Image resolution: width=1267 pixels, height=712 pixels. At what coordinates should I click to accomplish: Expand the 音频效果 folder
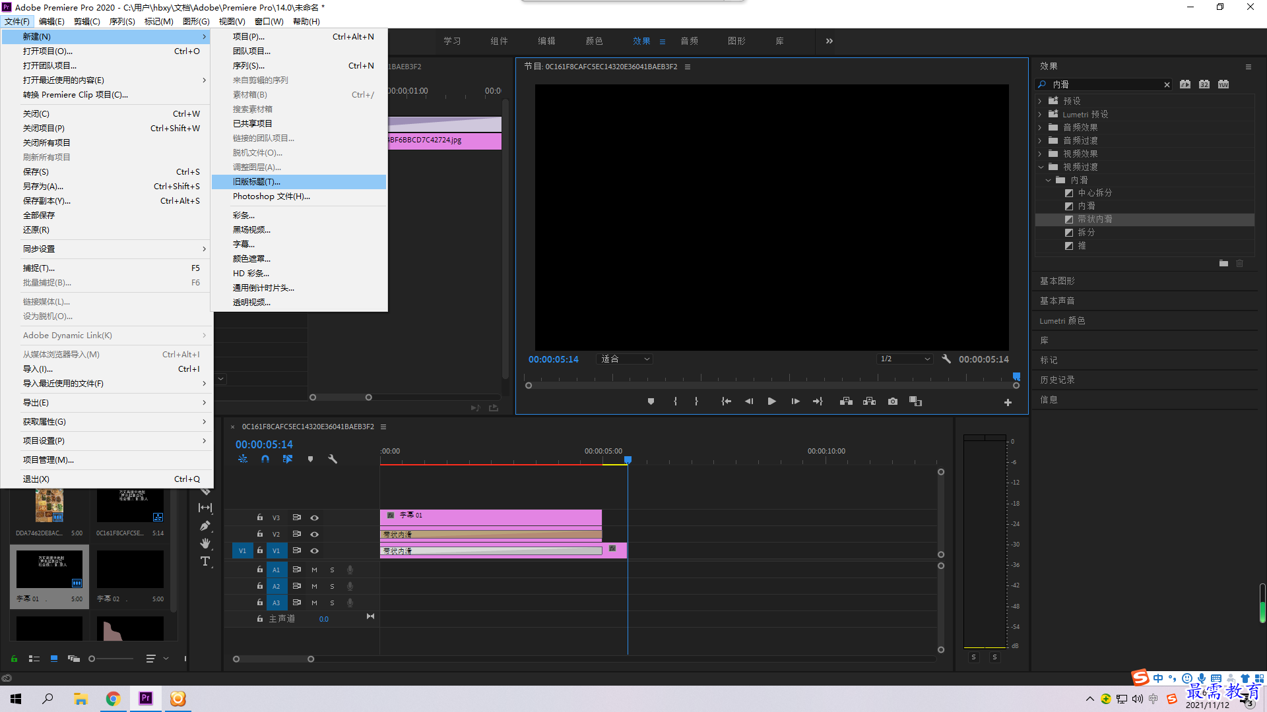[1040, 127]
